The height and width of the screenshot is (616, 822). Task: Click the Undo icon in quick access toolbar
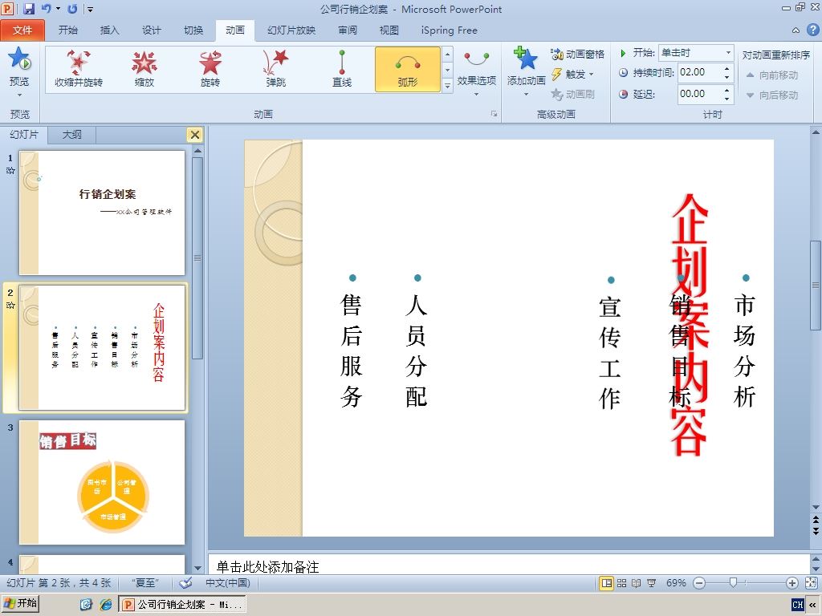47,9
